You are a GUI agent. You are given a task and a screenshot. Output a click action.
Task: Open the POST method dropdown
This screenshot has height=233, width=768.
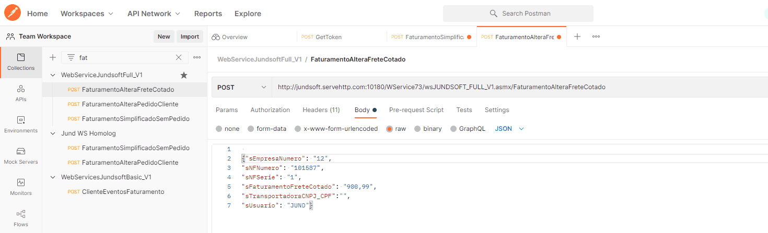(242, 87)
